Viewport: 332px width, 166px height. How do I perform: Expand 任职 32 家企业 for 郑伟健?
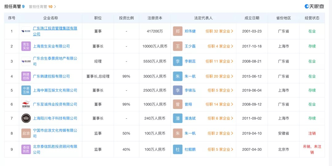pyautogui.click(x=219, y=31)
